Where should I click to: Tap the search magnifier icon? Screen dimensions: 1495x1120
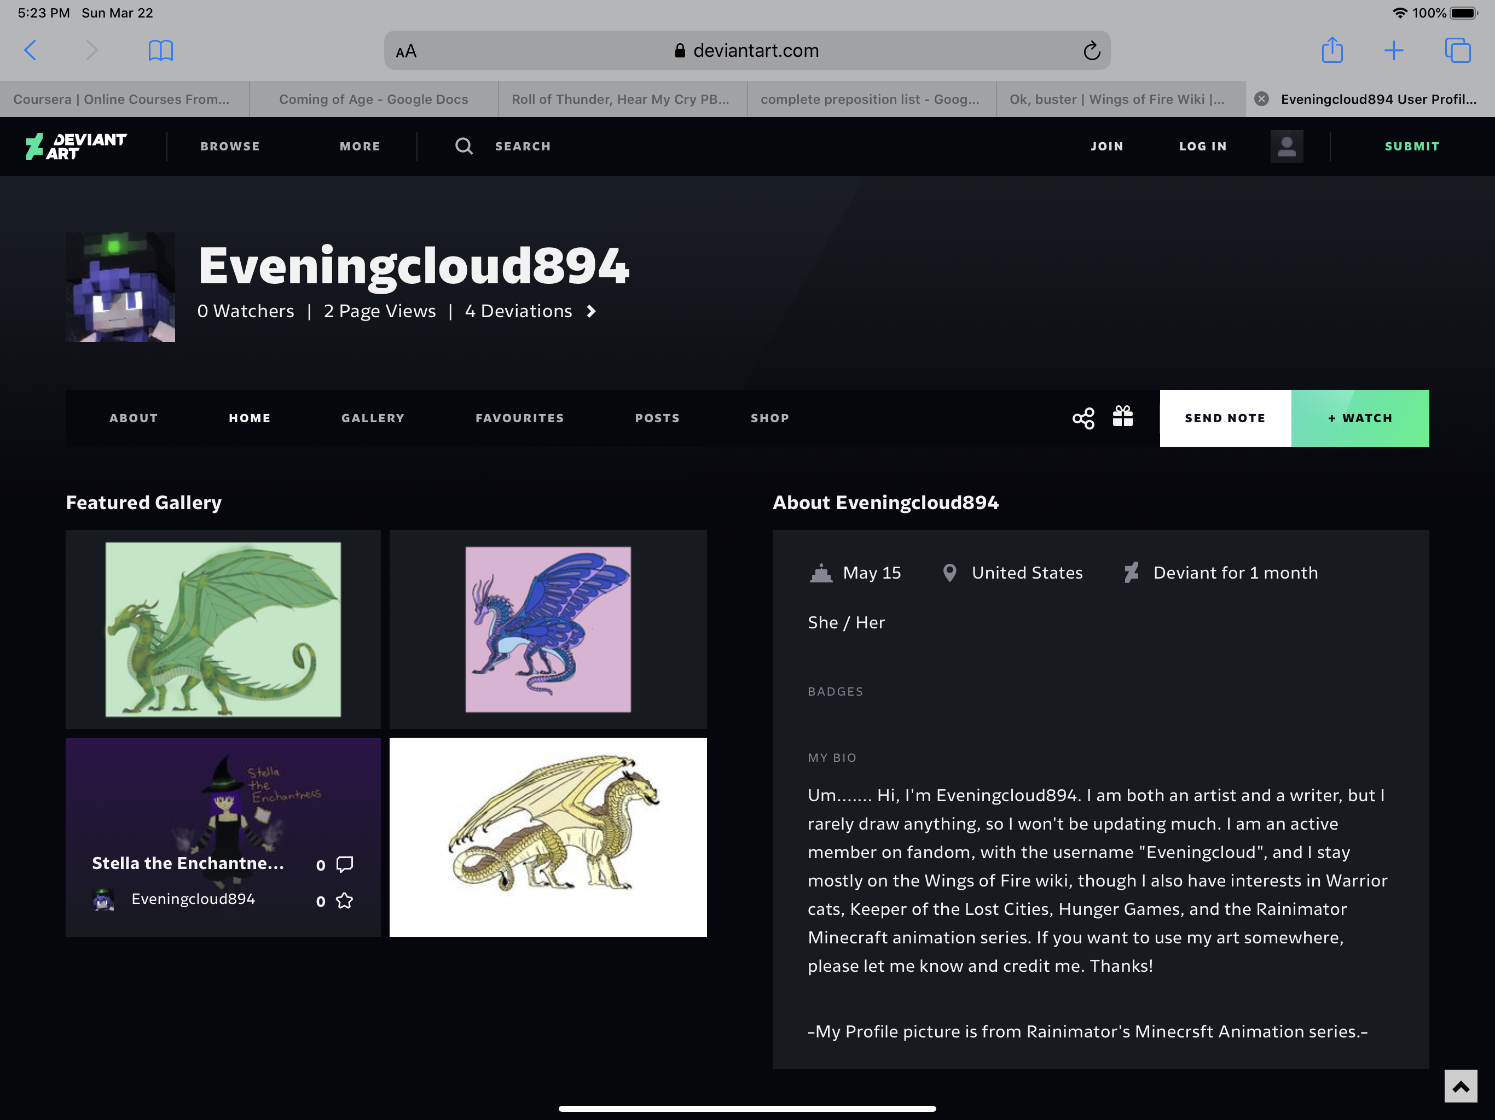pos(463,146)
